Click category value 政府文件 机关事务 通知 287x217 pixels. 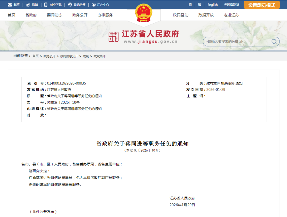[224, 83]
